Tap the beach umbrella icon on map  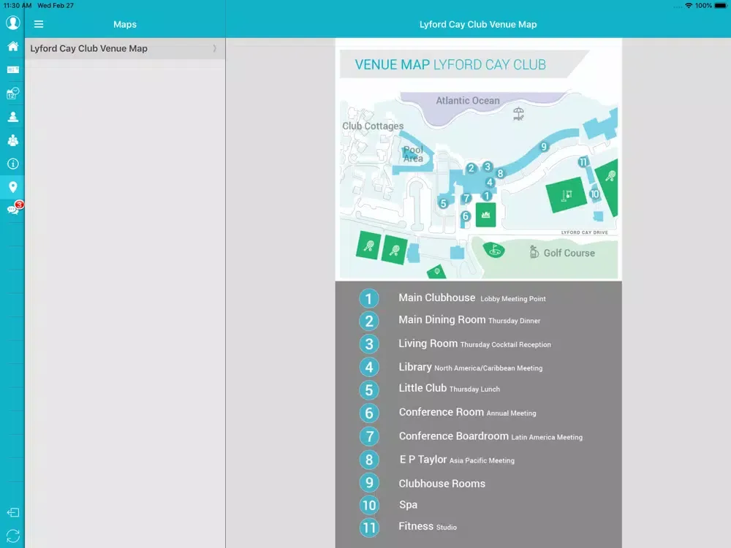click(518, 113)
